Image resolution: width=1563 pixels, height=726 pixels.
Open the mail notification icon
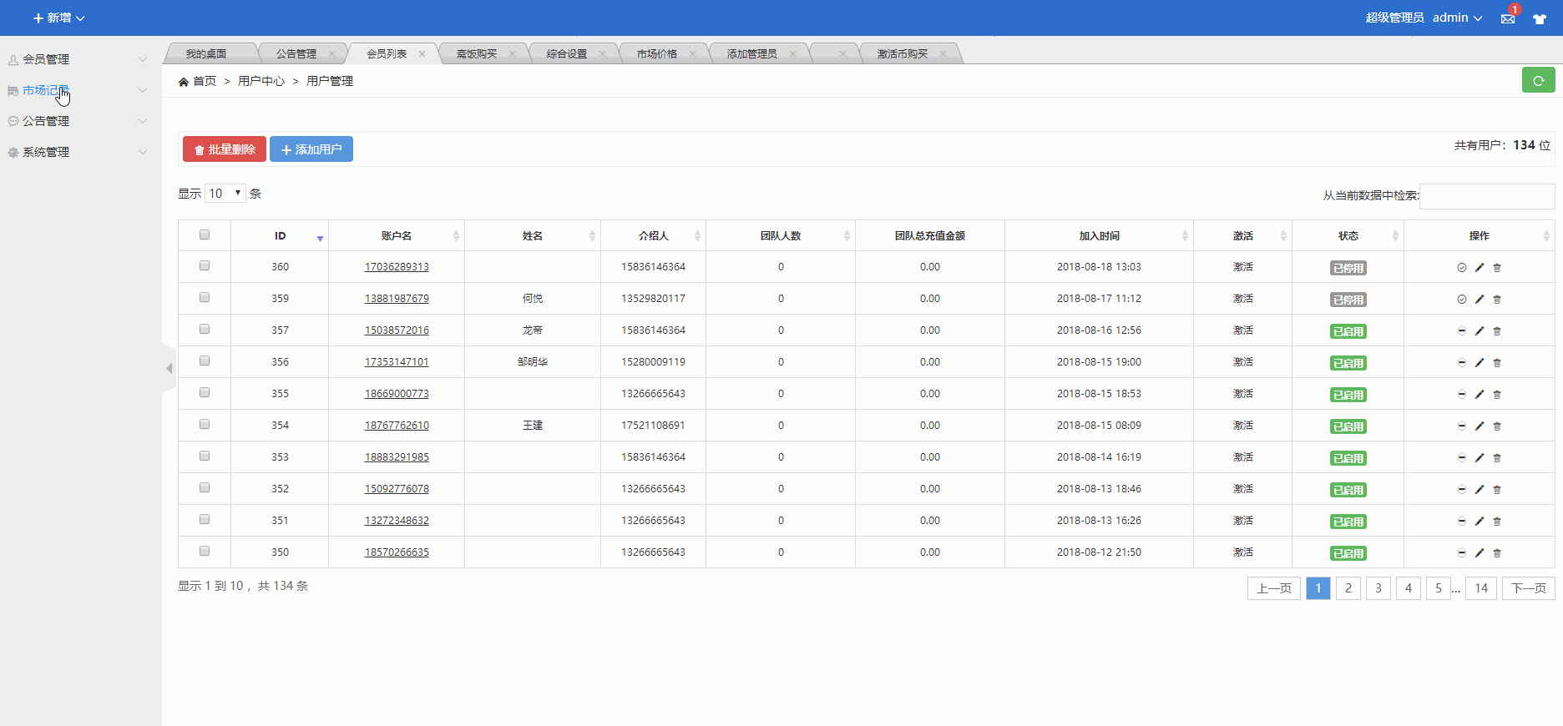click(1508, 18)
